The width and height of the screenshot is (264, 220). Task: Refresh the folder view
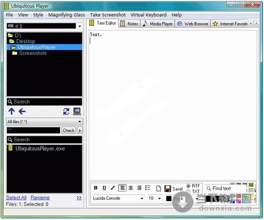coord(66,111)
